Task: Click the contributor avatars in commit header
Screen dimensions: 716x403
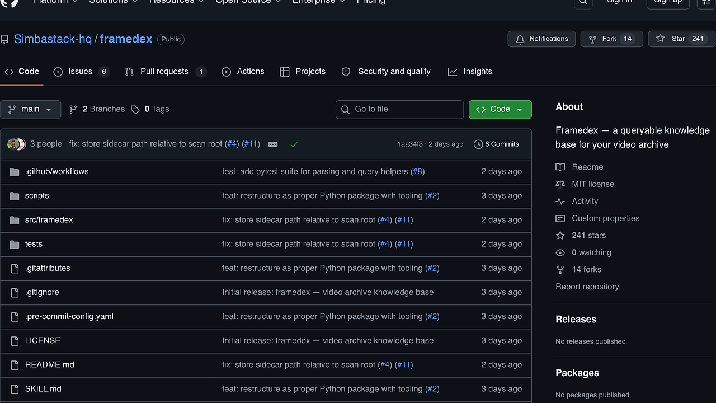Action: pos(16,144)
